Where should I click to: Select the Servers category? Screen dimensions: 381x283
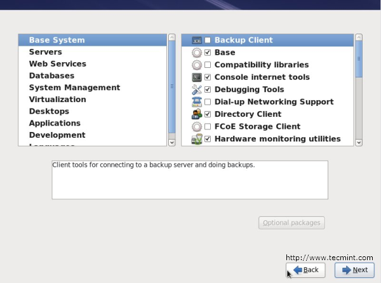46,52
